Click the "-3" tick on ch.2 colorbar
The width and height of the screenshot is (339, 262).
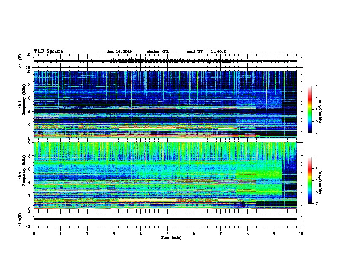315,157
